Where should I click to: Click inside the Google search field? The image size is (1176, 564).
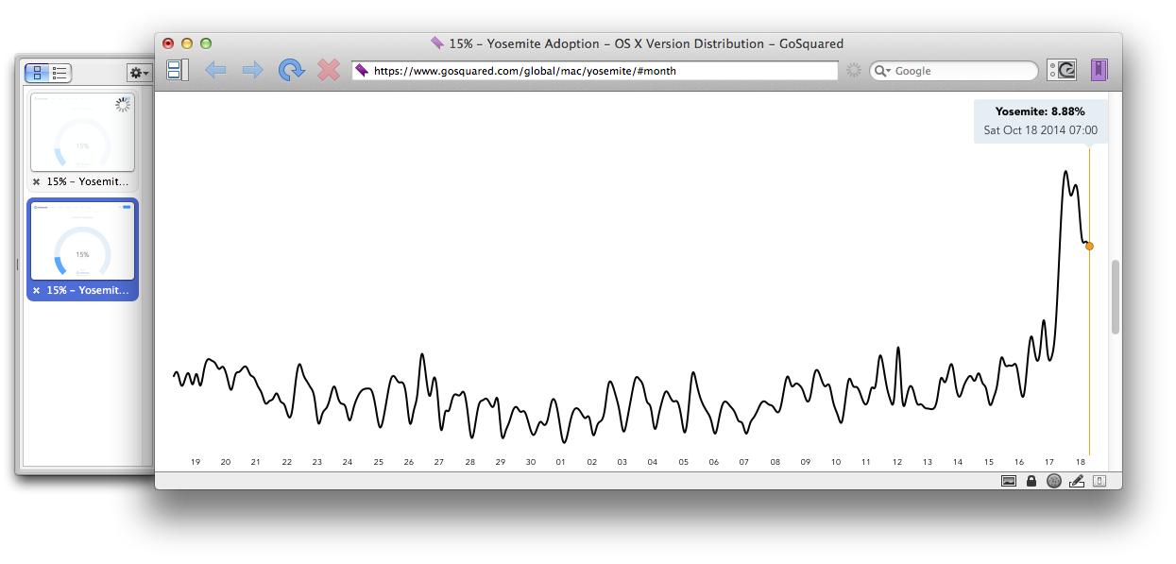pyautogui.click(x=954, y=71)
